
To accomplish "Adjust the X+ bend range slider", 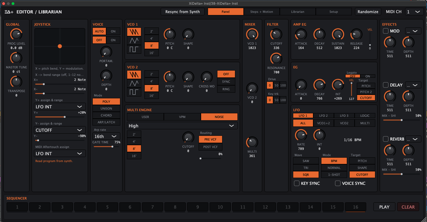I will [x=60, y=84].
